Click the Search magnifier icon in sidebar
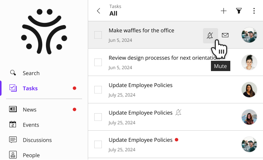 pos(13,73)
